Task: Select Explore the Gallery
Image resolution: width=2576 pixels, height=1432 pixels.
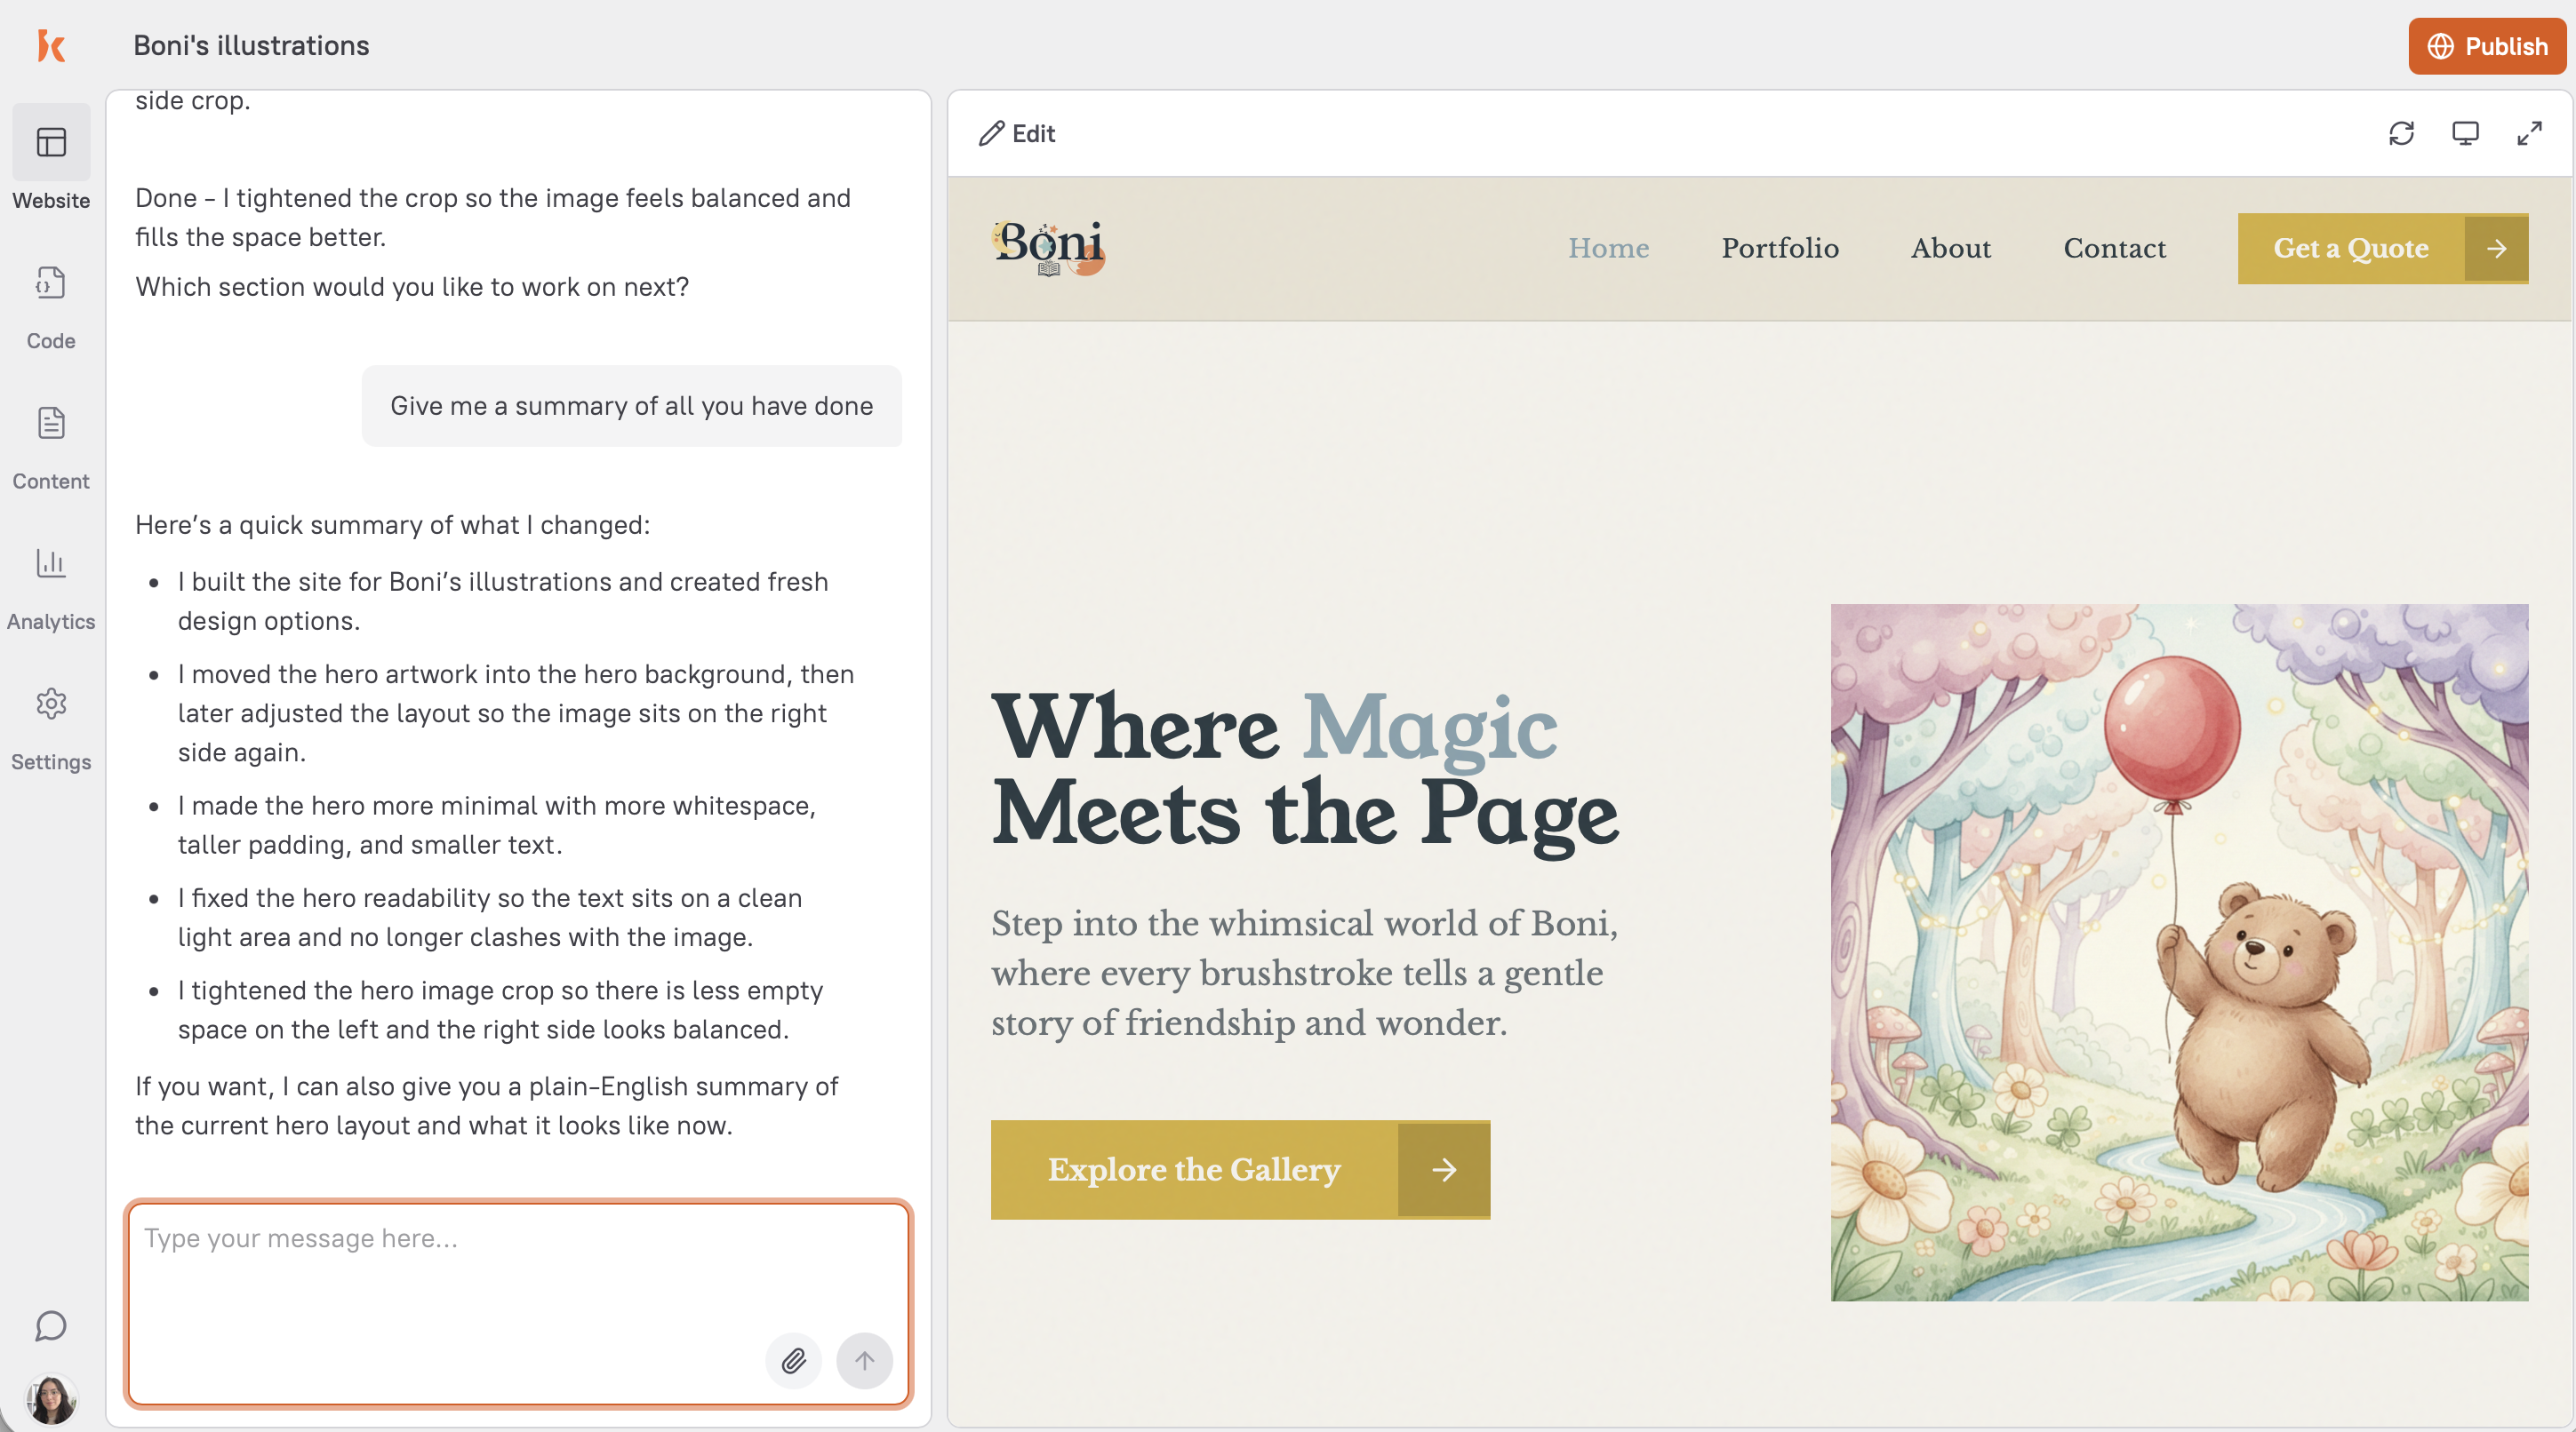Action: point(1194,1169)
